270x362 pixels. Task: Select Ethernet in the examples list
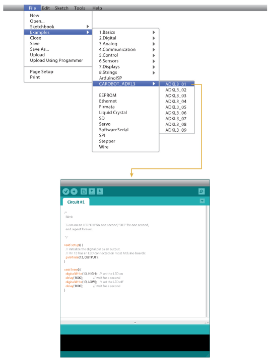point(125,101)
